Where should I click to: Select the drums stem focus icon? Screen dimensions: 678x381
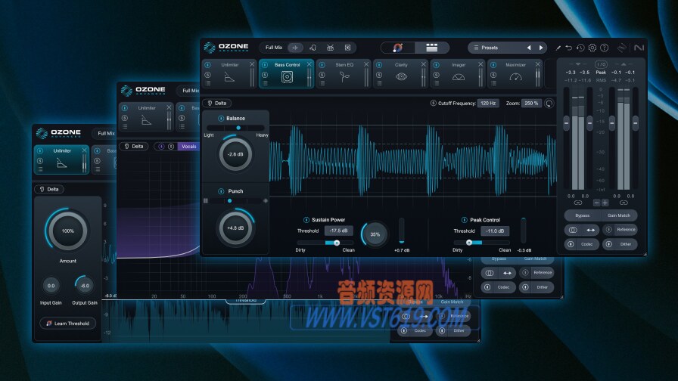(x=331, y=48)
